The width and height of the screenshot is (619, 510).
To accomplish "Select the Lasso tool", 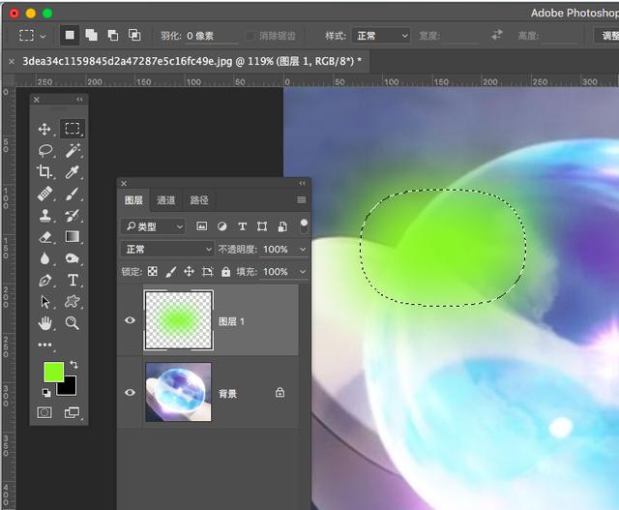I will click(45, 151).
